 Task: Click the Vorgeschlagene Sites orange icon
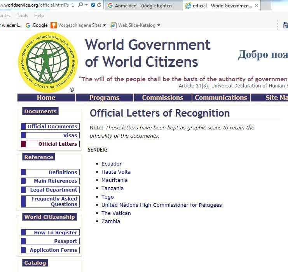click(54, 25)
